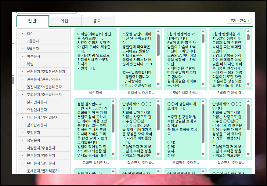Click the 생신축하 caption
Viewport: 267px width, 186px height.
(x=96, y=93)
